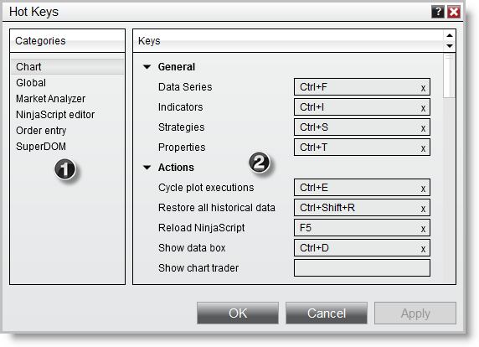The height and width of the screenshot is (347, 479).
Task: Focus the Reload NinjaScript F5 field
Action: [362, 228]
